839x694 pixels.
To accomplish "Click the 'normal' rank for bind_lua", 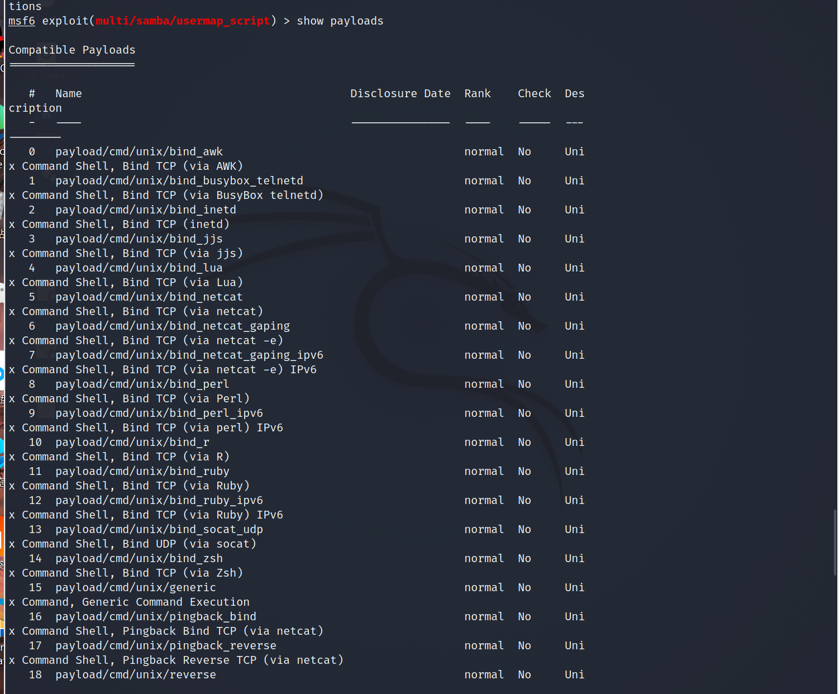I will (484, 268).
